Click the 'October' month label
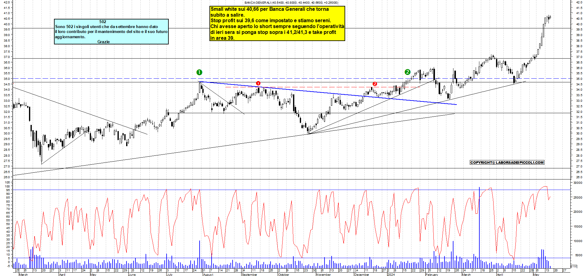This screenshot has height=276, width=583. tap(284, 274)
